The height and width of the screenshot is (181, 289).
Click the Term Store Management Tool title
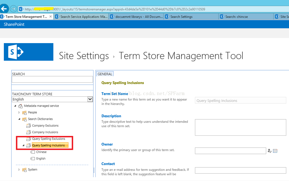(x=181, y=56)
